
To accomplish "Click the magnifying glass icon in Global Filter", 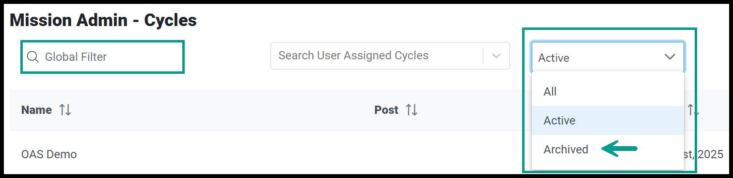I will [32, 57].
